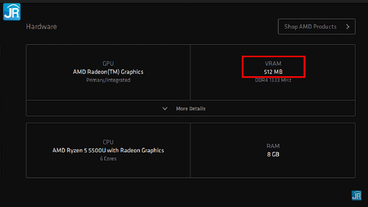Expand the More Details row

pyautogui.click(x=190, y=108)
